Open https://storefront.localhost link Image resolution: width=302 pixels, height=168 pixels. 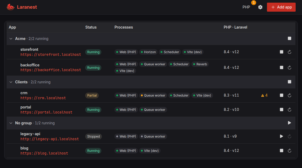pos(51,55)
